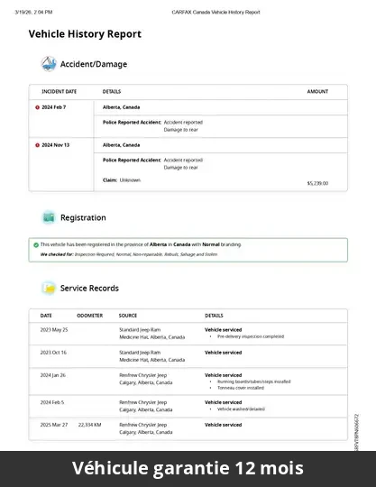Click the red alert dot beside 2024 Feb 7
The width and height of the screenshot is (376, 487).
[x=37, y=107]
